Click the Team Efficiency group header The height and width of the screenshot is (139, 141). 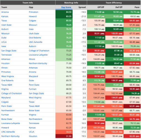click(114, 3)
